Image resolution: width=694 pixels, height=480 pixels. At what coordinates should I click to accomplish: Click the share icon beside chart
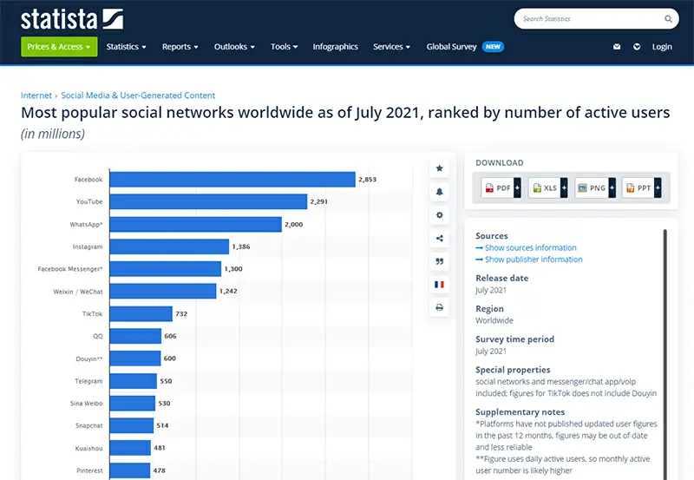[x=440, y=238]
